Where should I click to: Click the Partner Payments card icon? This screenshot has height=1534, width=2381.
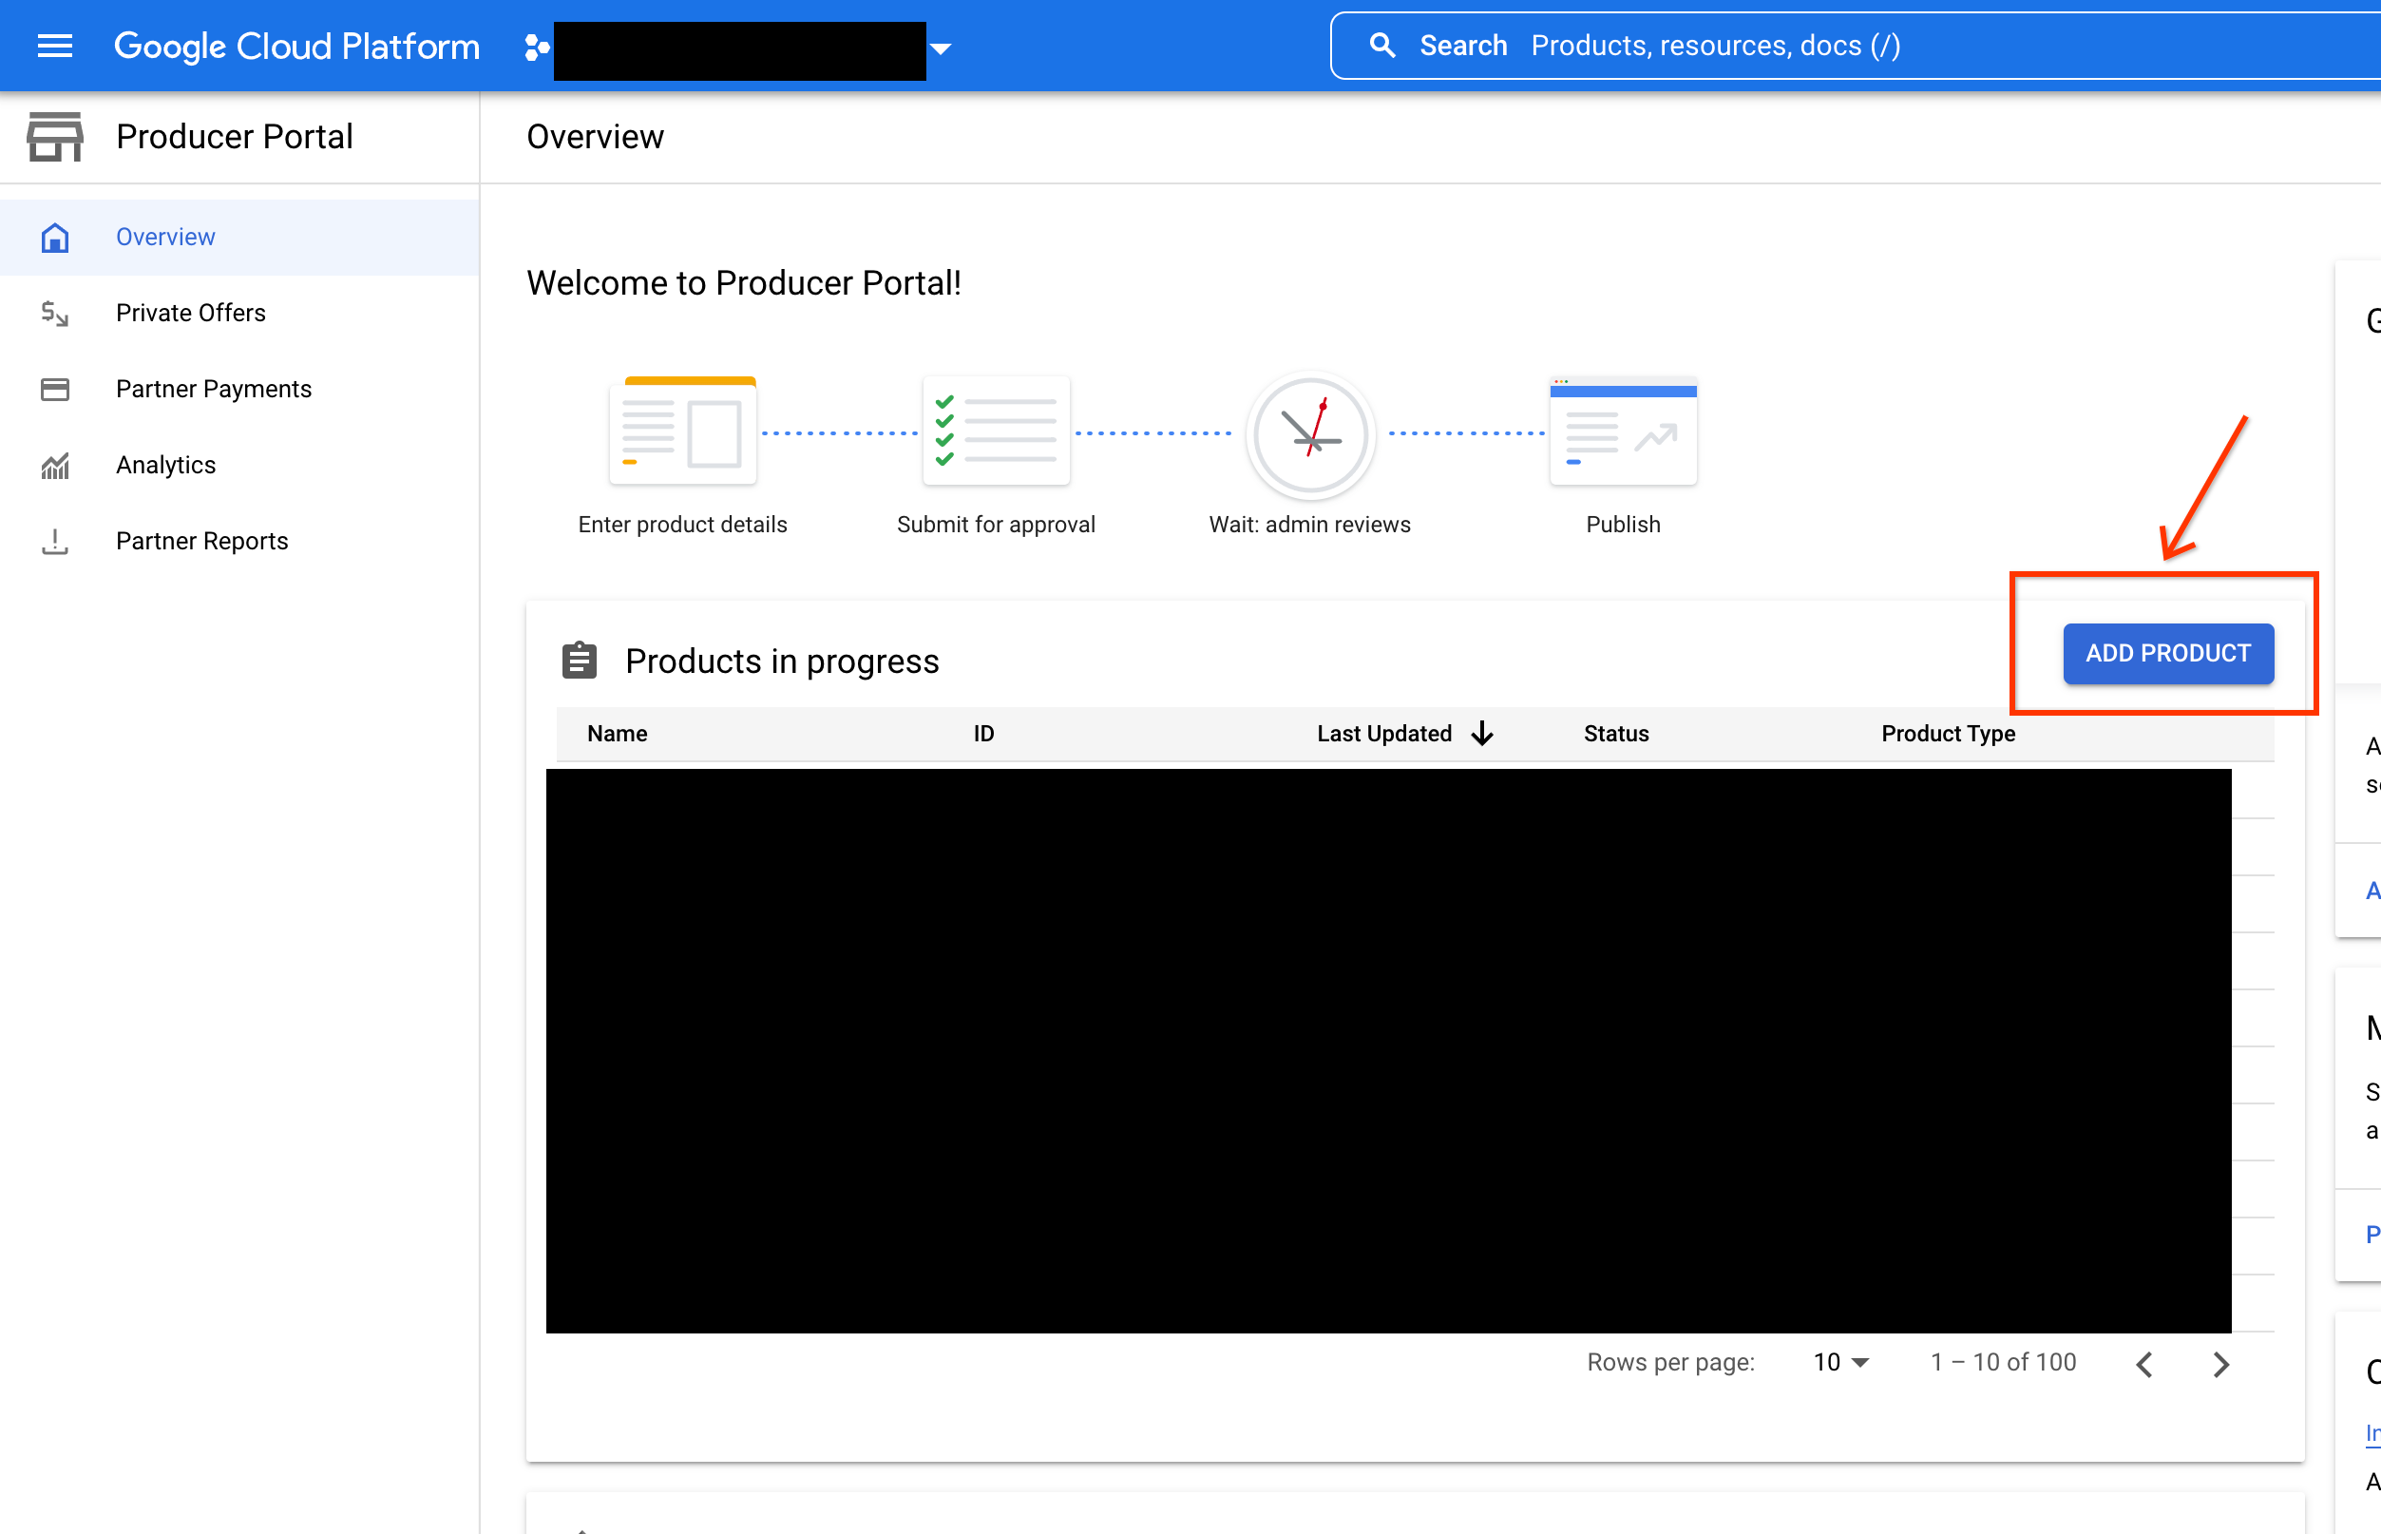(x=55, y=390)
